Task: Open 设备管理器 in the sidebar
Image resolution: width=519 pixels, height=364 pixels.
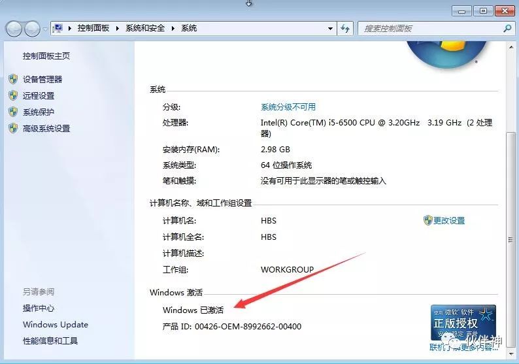Action: tap(42, 80)
